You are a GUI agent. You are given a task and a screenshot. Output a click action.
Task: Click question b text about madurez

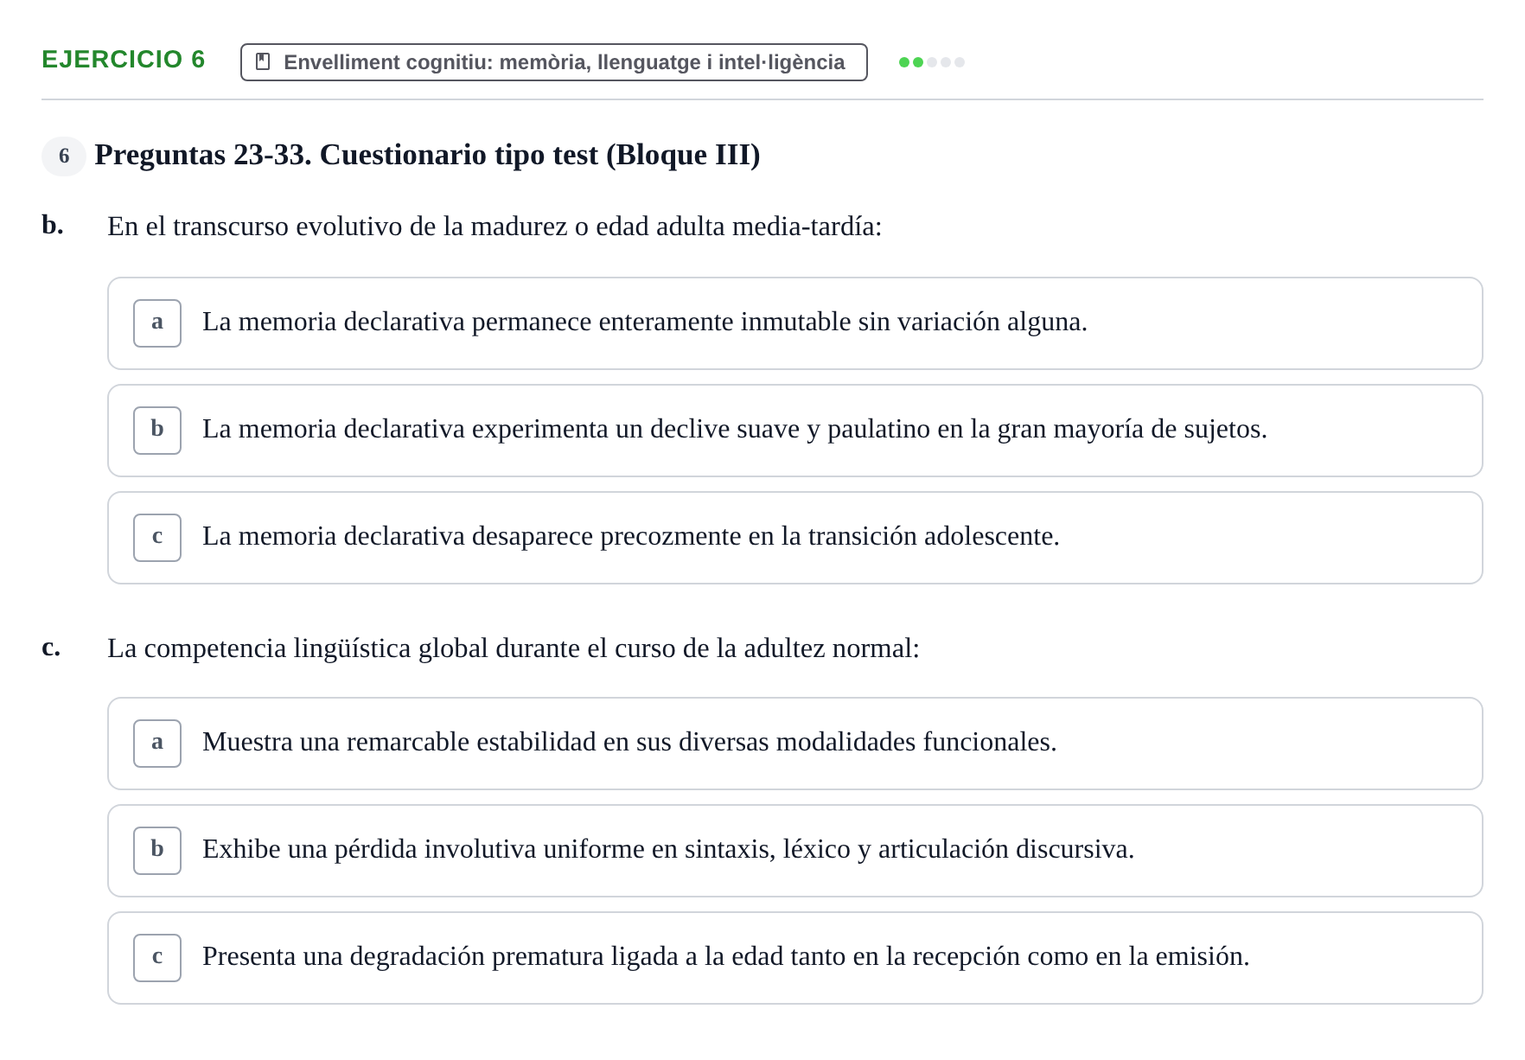[x=495, y=227]
